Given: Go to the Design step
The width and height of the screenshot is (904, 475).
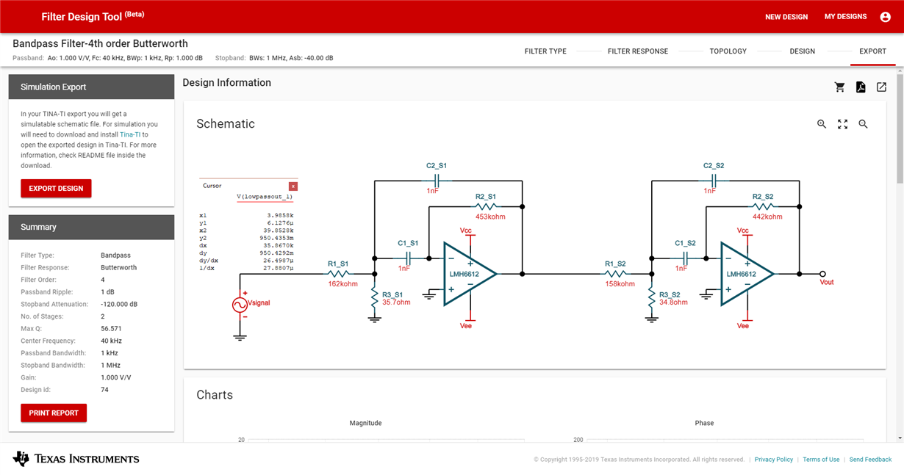Looking at the screenshot, I should click(802, 51).
